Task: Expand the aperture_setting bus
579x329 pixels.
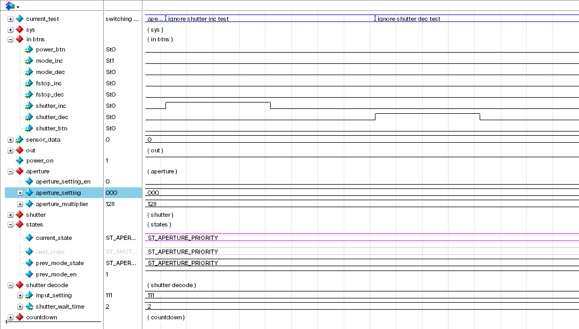Action: tap(20, 193)
